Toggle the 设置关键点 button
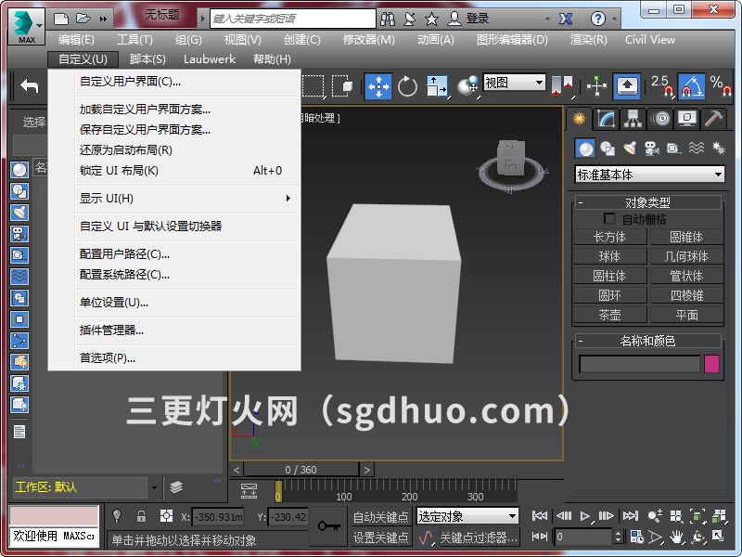The height and width of the screenshot is (557, 742). coord(381,538)
